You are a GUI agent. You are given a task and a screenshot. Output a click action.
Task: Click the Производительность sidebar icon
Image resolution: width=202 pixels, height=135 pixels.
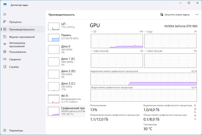point(5,29)
